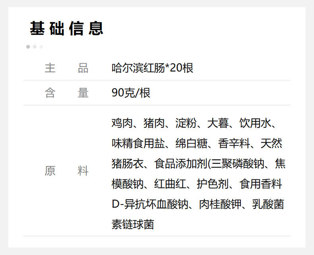Click the 哈尔滨红肠*20根 product name
The image size is (314, 255).
[152, 68]
